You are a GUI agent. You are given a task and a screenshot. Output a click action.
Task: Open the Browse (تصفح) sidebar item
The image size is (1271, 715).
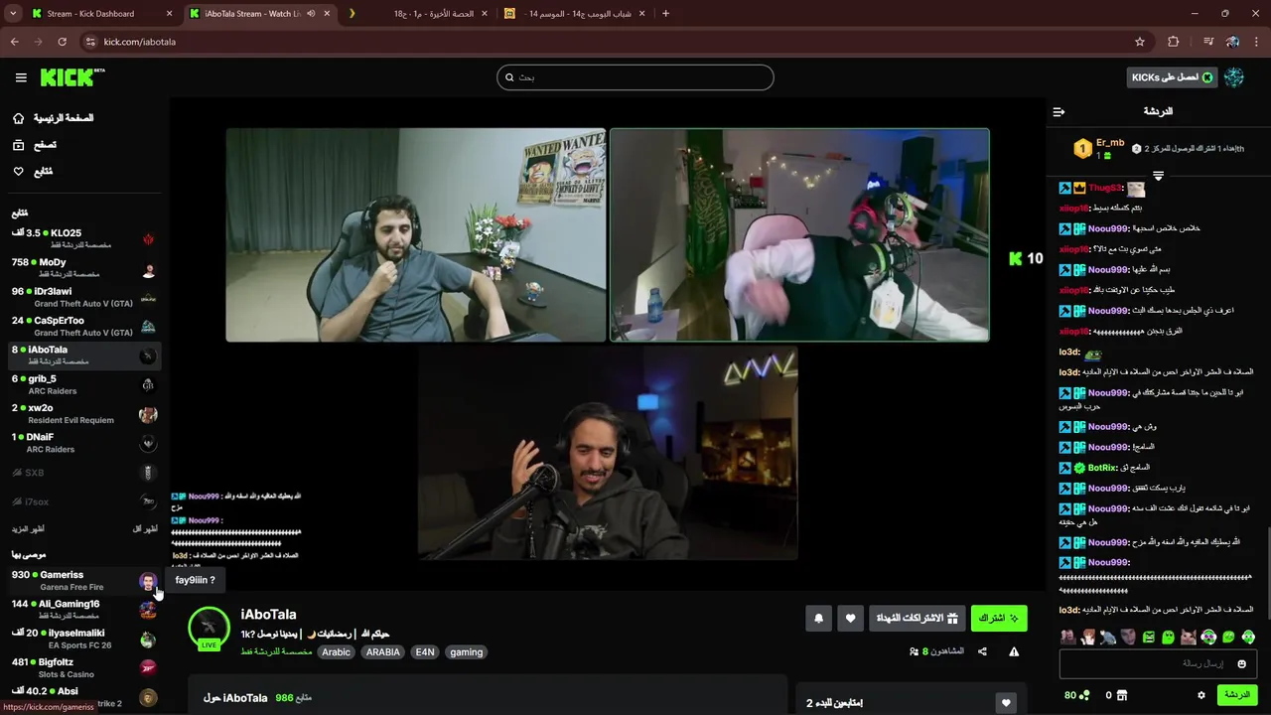(35, 145)
